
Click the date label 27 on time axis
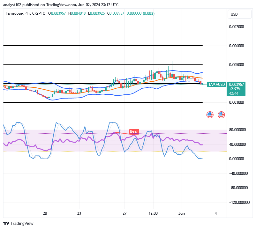(x=124, y=213)
